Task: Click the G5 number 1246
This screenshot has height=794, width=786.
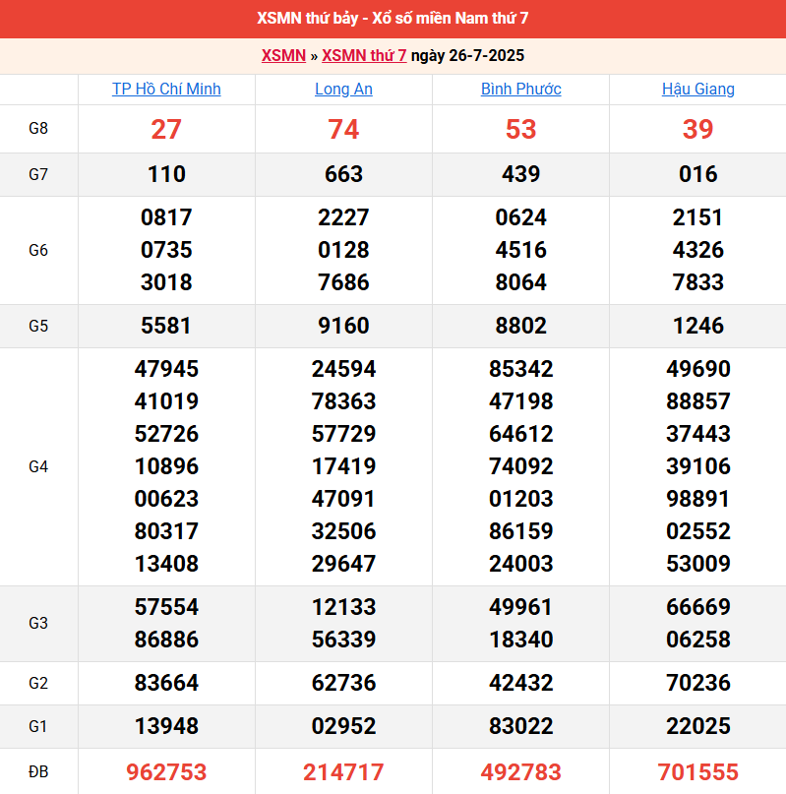Action: pyautogui.click(x=698, y=326)
